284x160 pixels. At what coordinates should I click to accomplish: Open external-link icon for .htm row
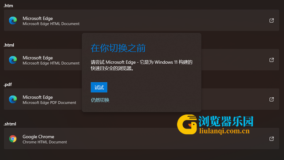coord(272,20)
